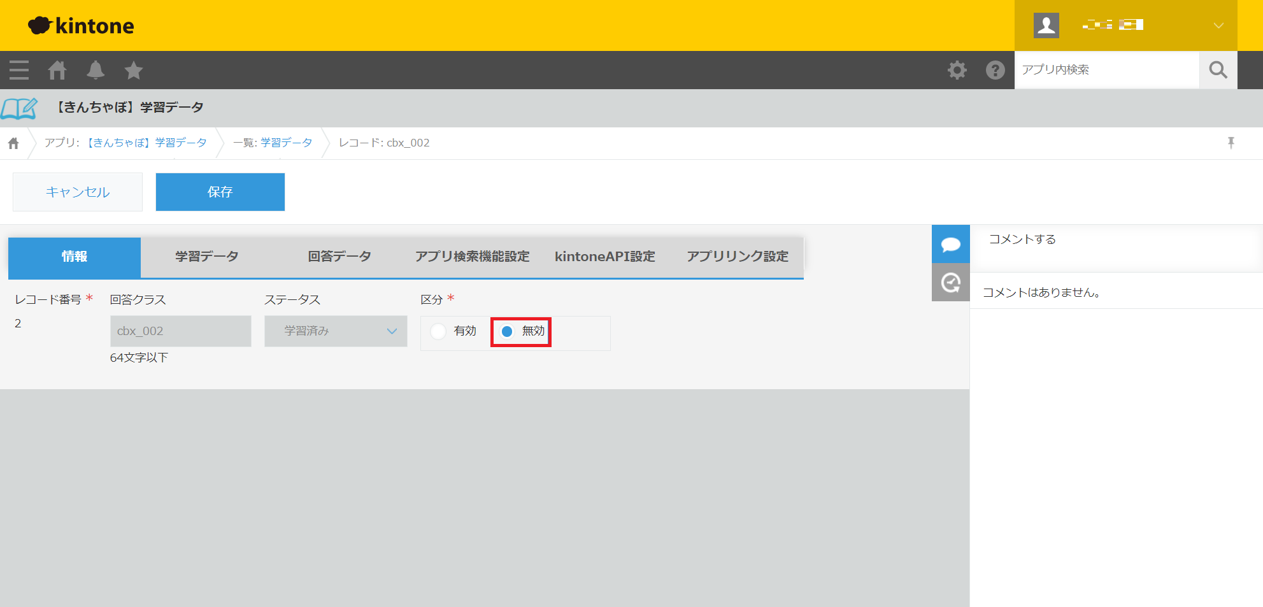The width and height of the screenshot is (1263, 607).
Task: Click the search magnifier button
Action: (1218, 70)
